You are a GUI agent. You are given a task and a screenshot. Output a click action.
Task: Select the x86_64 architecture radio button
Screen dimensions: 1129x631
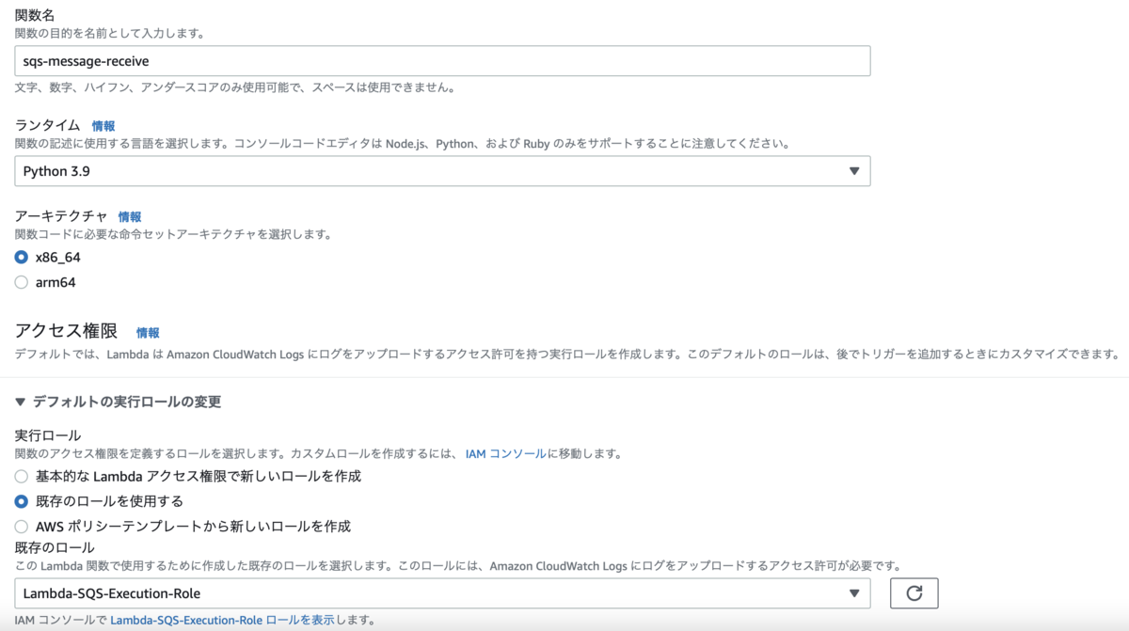[22, 257]
